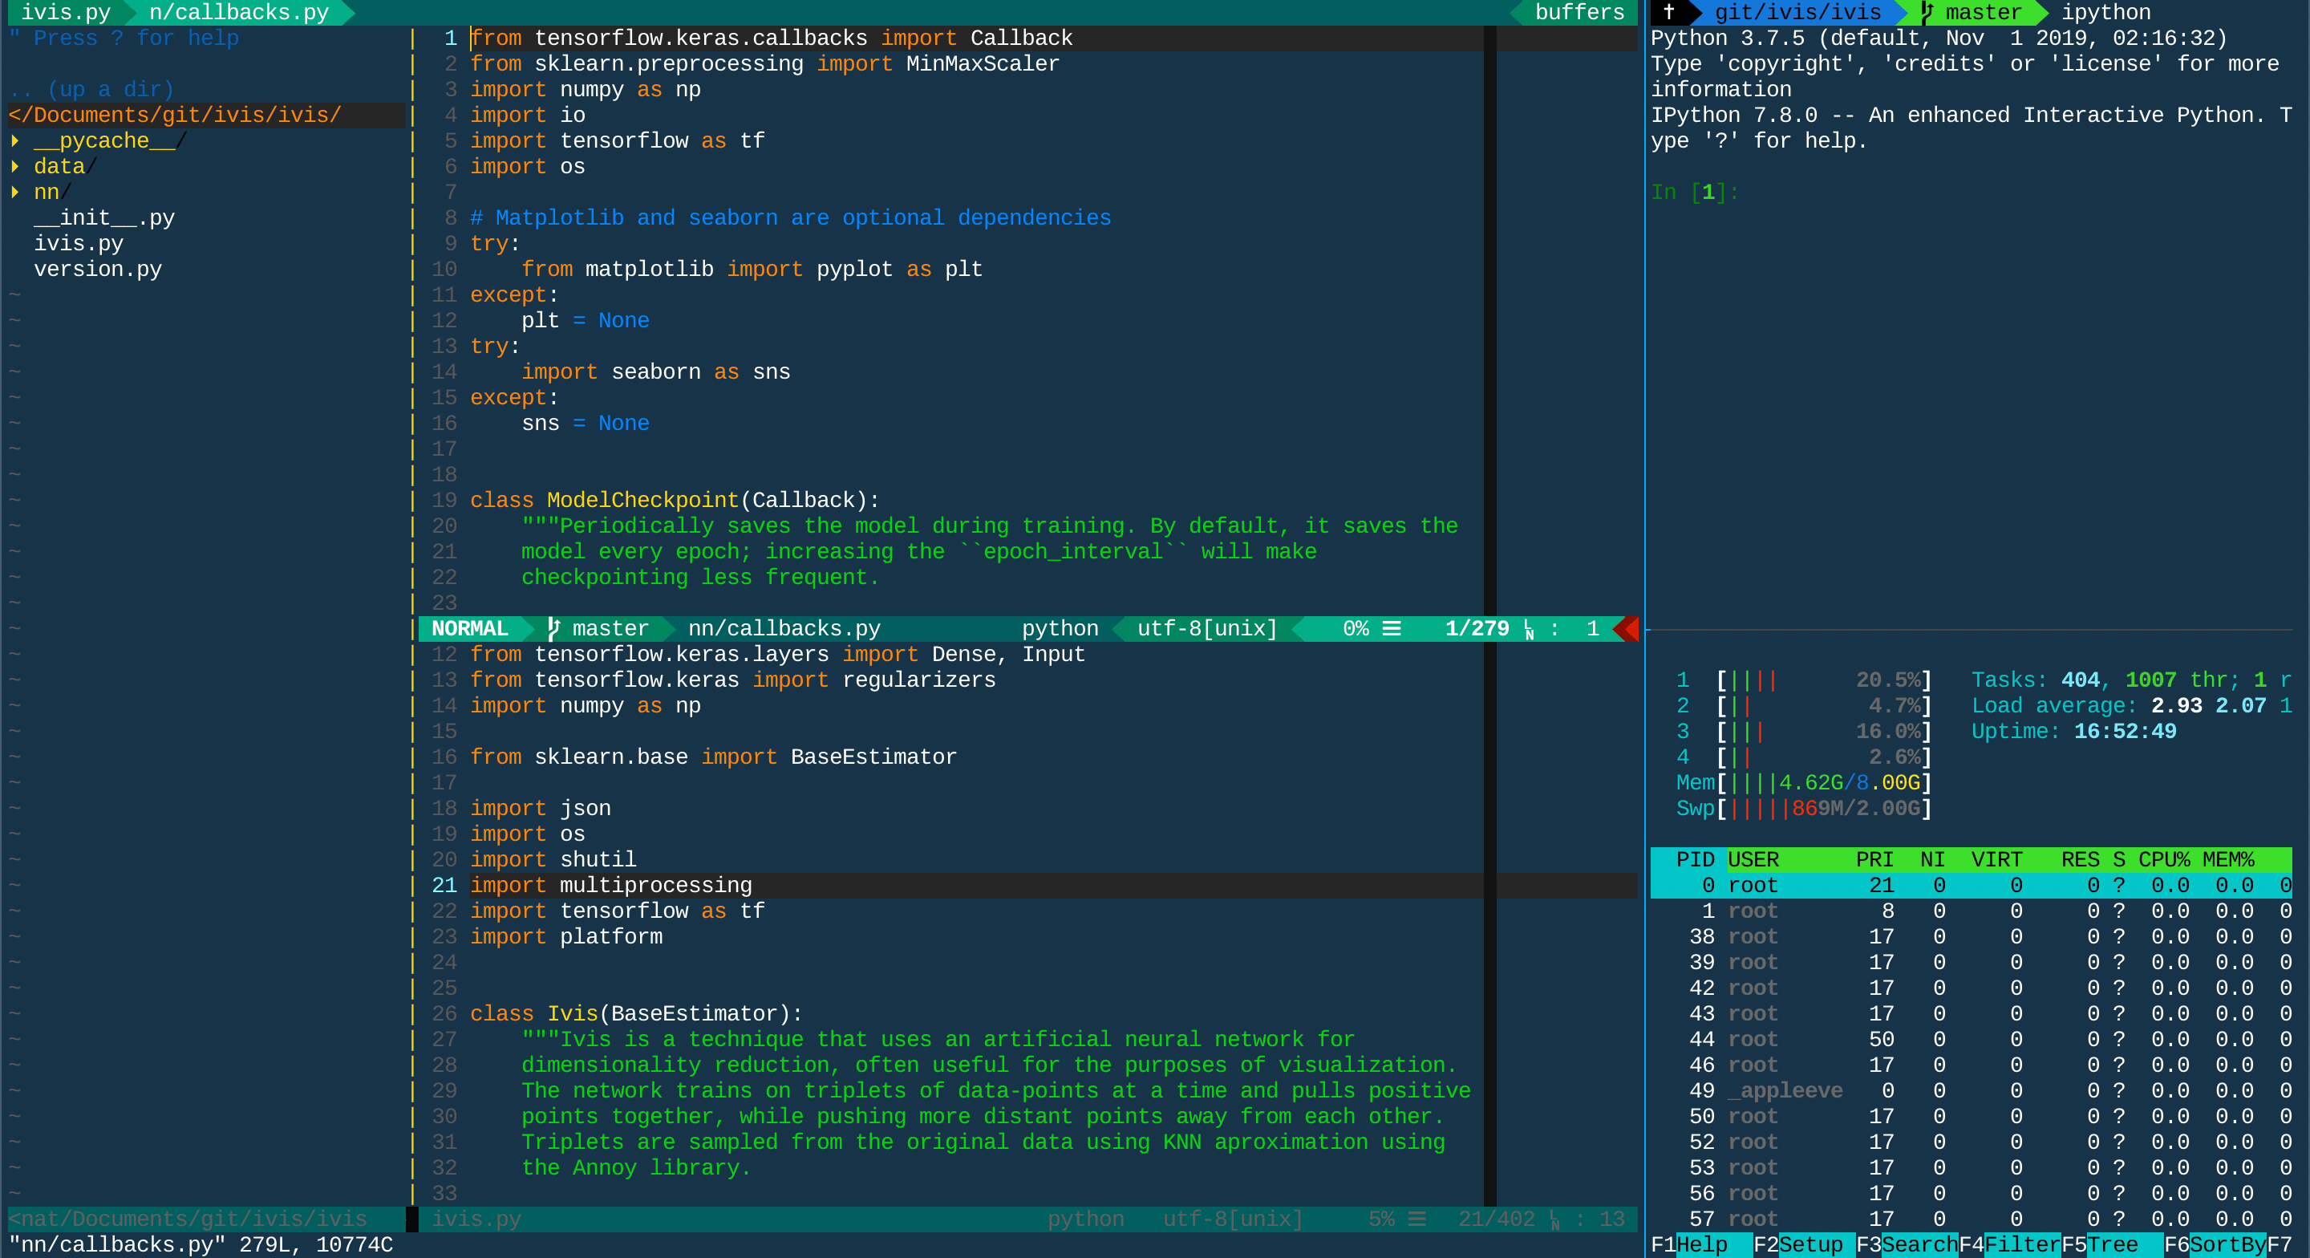2310x1258 pixels.
Task: Click the red warning marker on statusline
Action: pyautogui.click(x=1627, y=629)
